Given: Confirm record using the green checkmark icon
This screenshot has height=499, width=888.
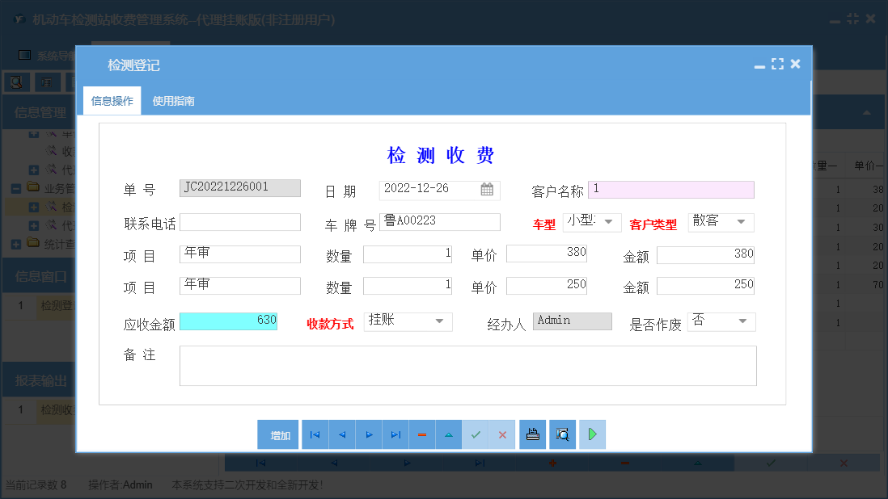Looking at the screenshot, I should coord(476,434).
